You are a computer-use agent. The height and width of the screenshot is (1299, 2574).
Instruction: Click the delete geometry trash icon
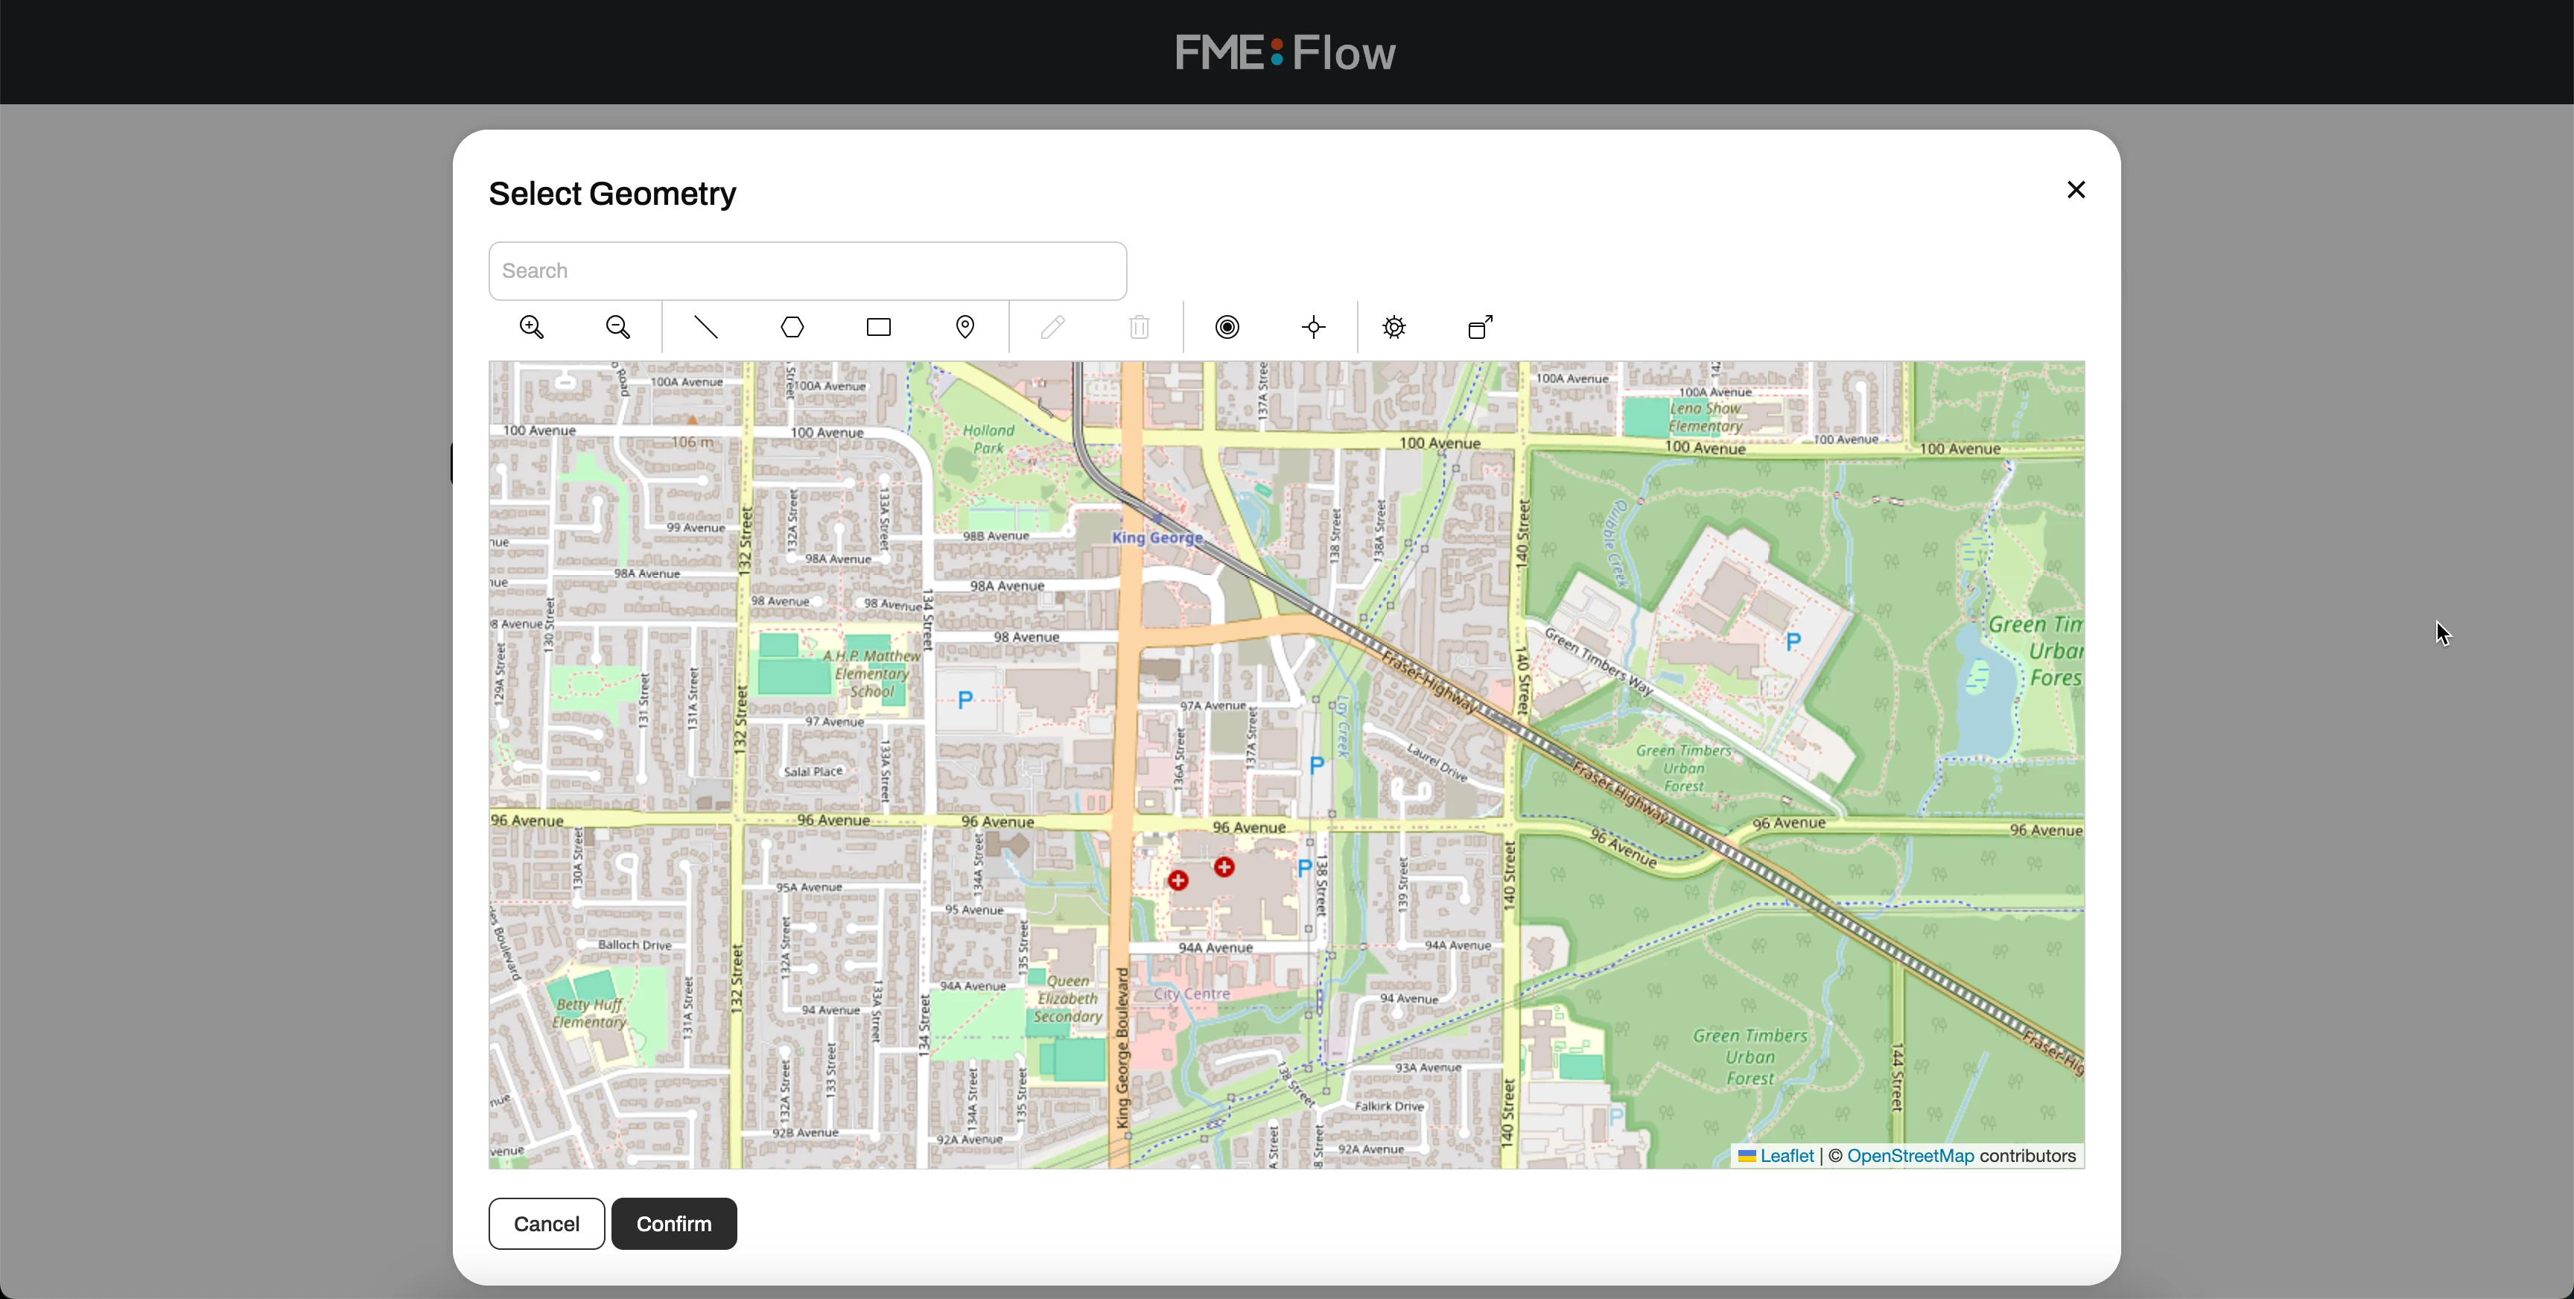(x=1139, y=327)
